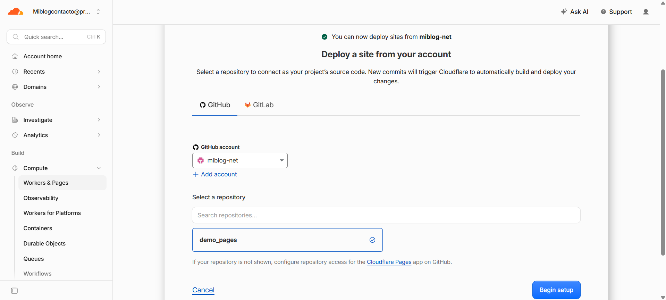Click Begin setup button
666x300 pixels.
[x=556, y=290]
